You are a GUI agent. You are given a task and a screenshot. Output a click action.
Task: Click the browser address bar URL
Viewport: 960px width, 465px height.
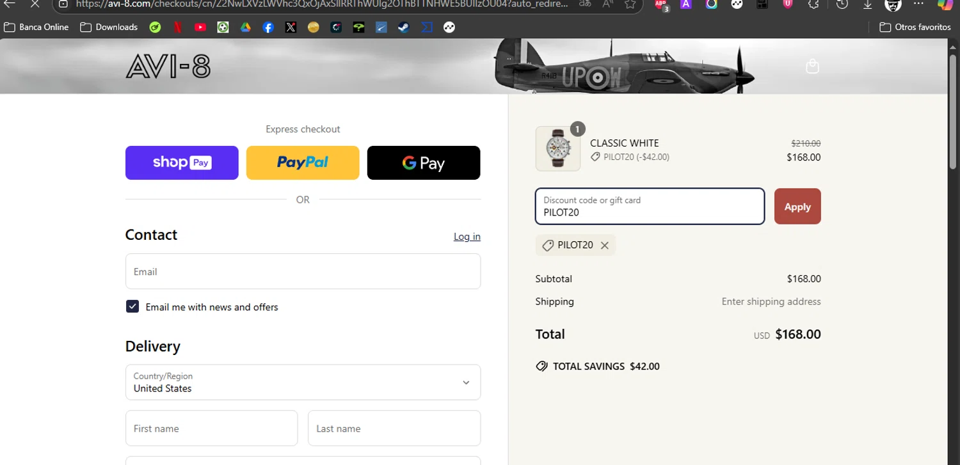click(x=321, y=4)
